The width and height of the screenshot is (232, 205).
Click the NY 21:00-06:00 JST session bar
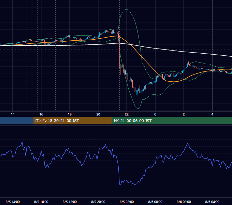click(x=172, y=121)
